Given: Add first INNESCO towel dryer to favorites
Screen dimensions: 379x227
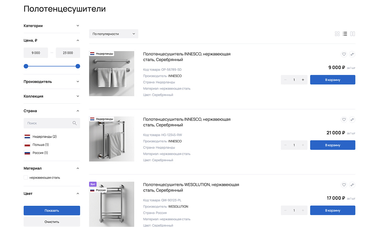Looking at the screenshot, I should [344, 54].
